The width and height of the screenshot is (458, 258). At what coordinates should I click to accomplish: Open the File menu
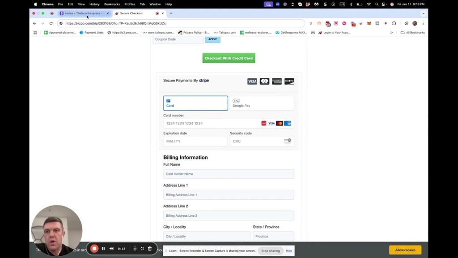click(x=60, y=4)
